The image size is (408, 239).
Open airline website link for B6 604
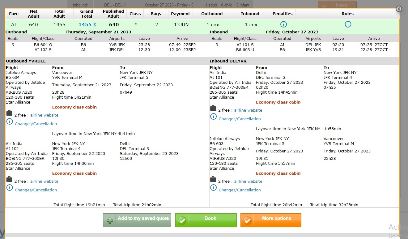[x=44, y=115]
